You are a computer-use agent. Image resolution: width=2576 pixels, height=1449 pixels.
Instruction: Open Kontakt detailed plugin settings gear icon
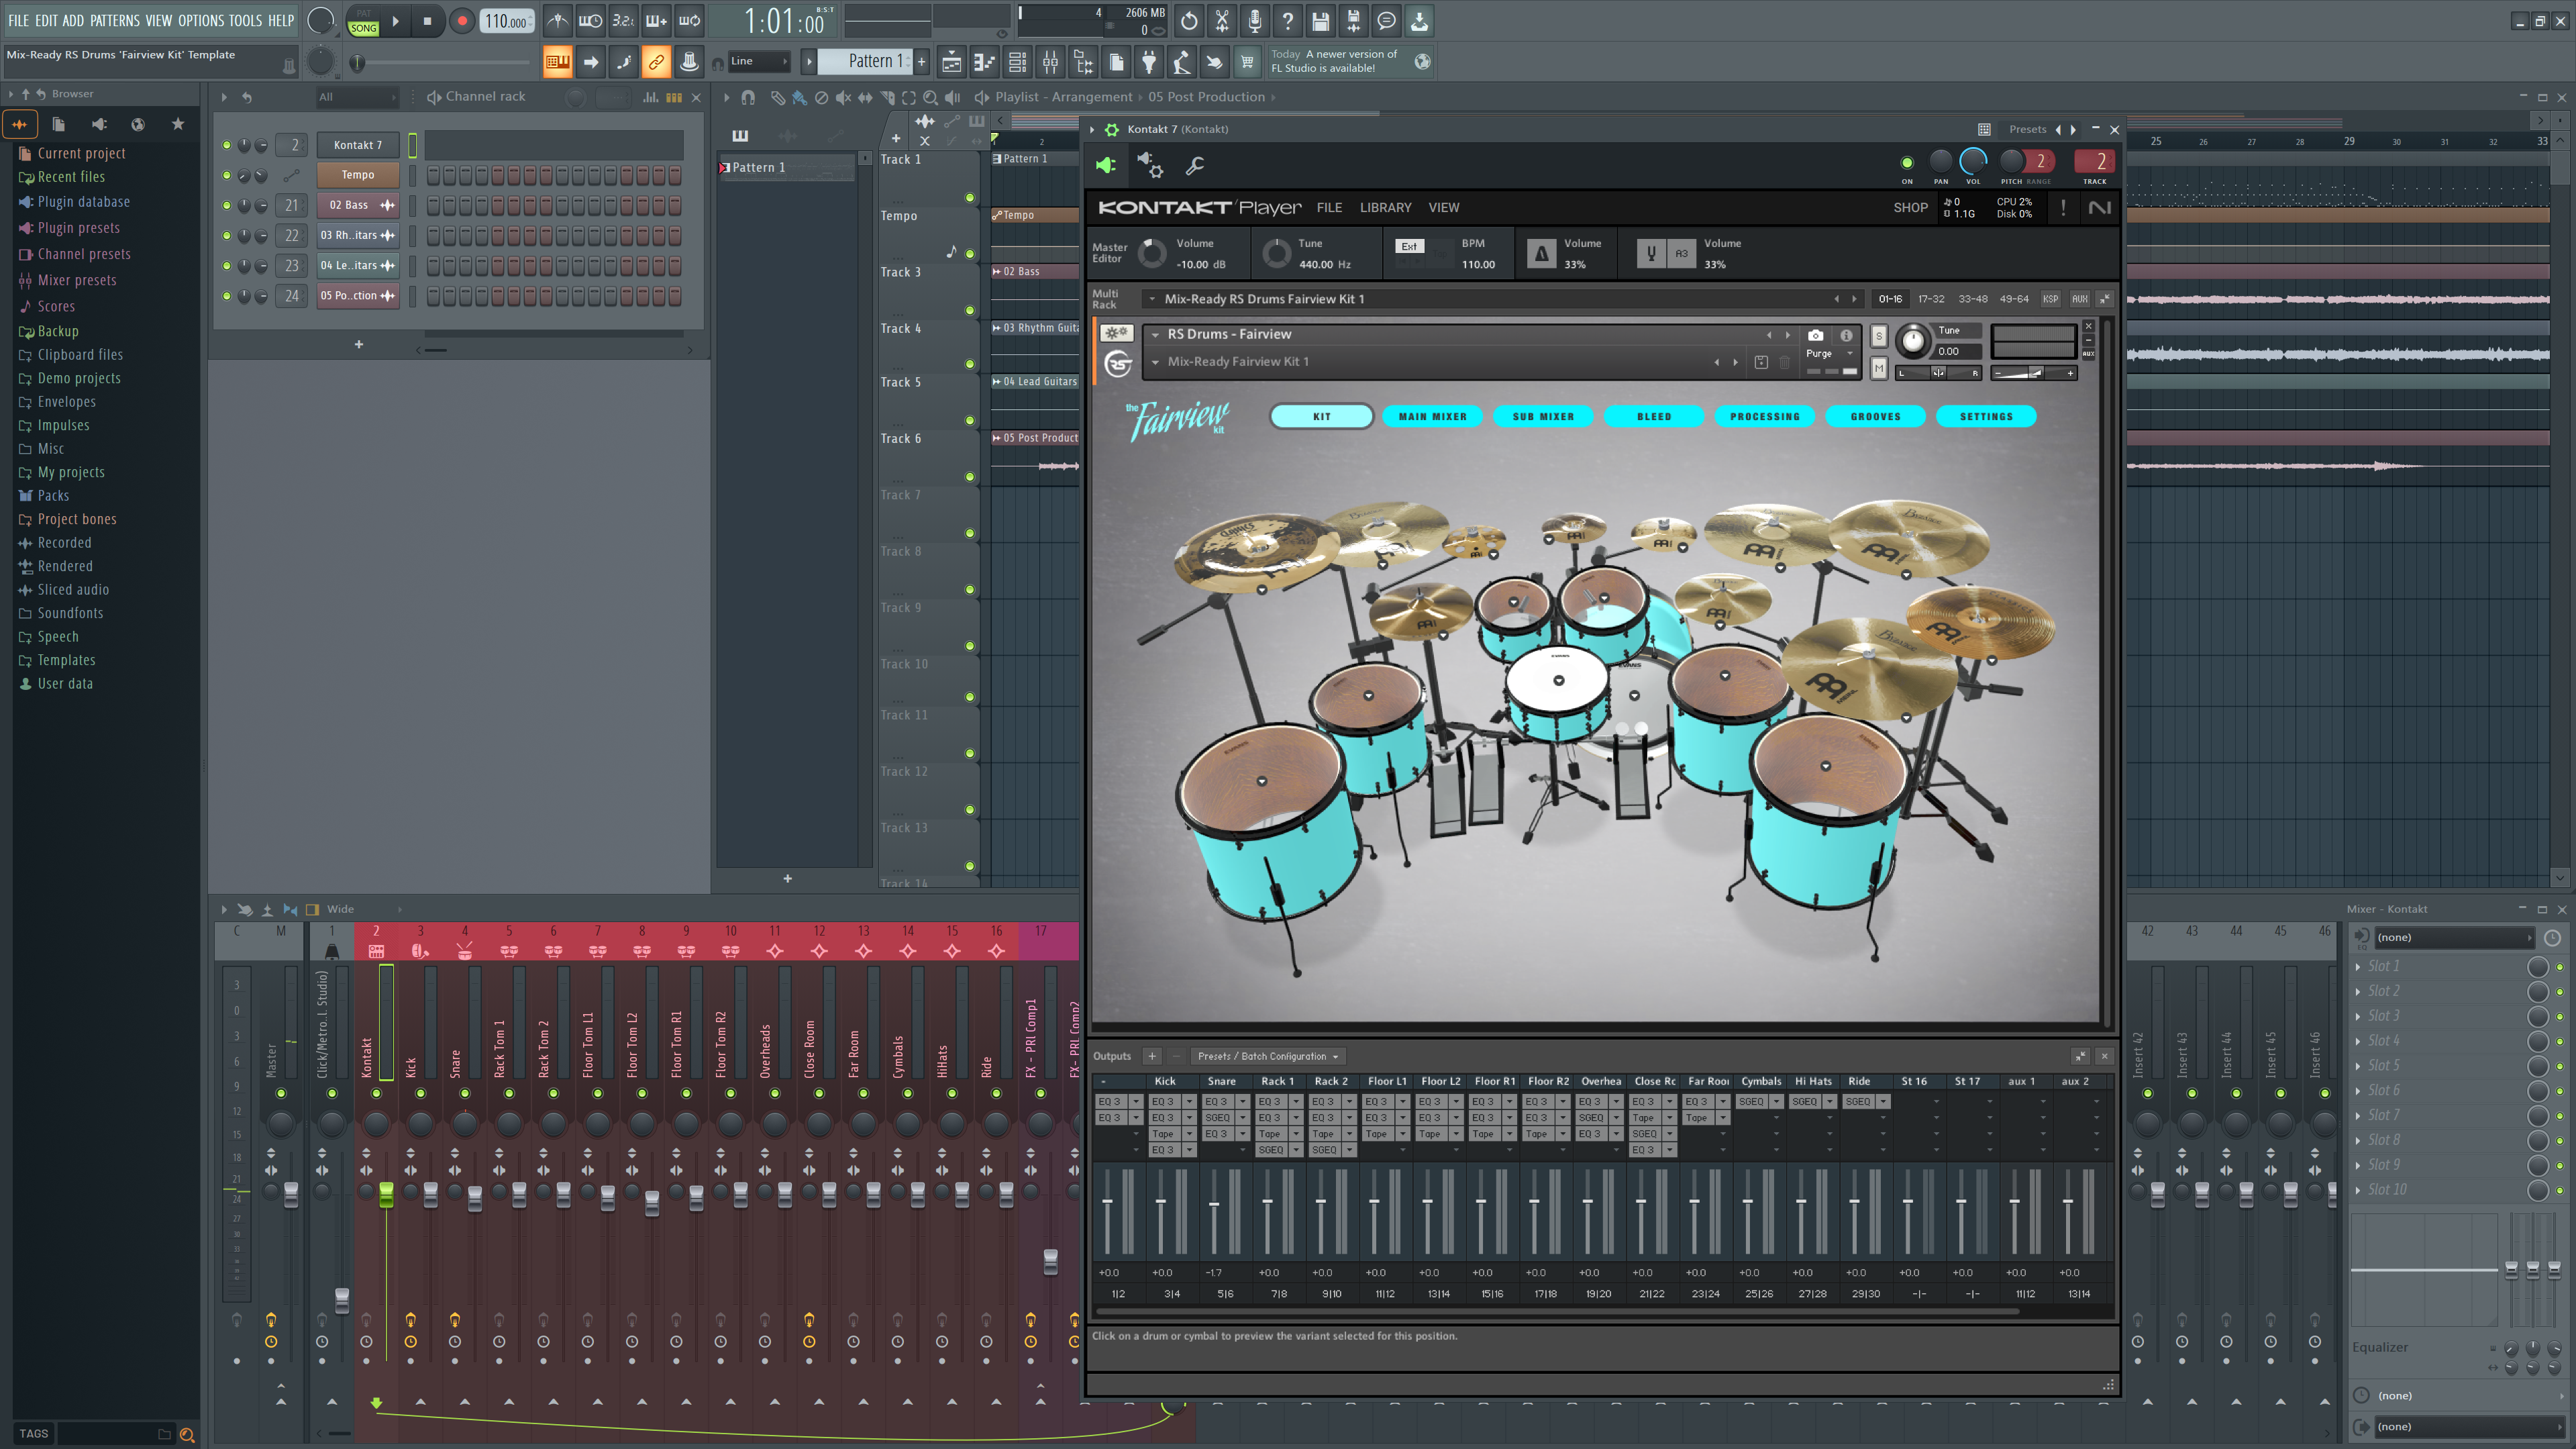[x=1149, y=166]
